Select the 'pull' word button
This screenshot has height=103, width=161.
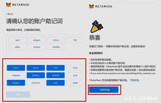point(74,75)
